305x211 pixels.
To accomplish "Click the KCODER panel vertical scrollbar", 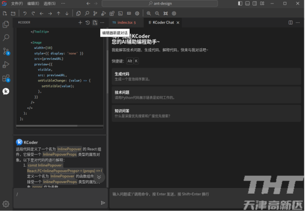I will [107, 72].
